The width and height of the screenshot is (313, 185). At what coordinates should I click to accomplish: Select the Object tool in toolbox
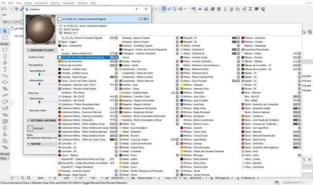[5, 134]
